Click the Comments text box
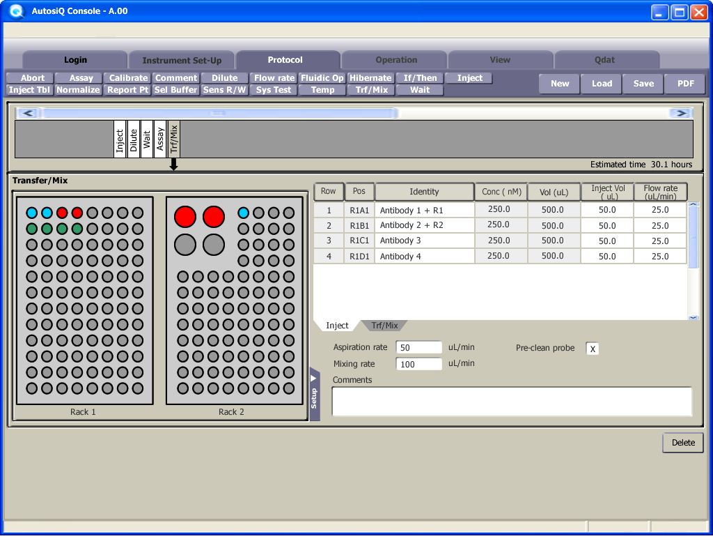Screen dimensions: 713x548 [x=512, y=402]
